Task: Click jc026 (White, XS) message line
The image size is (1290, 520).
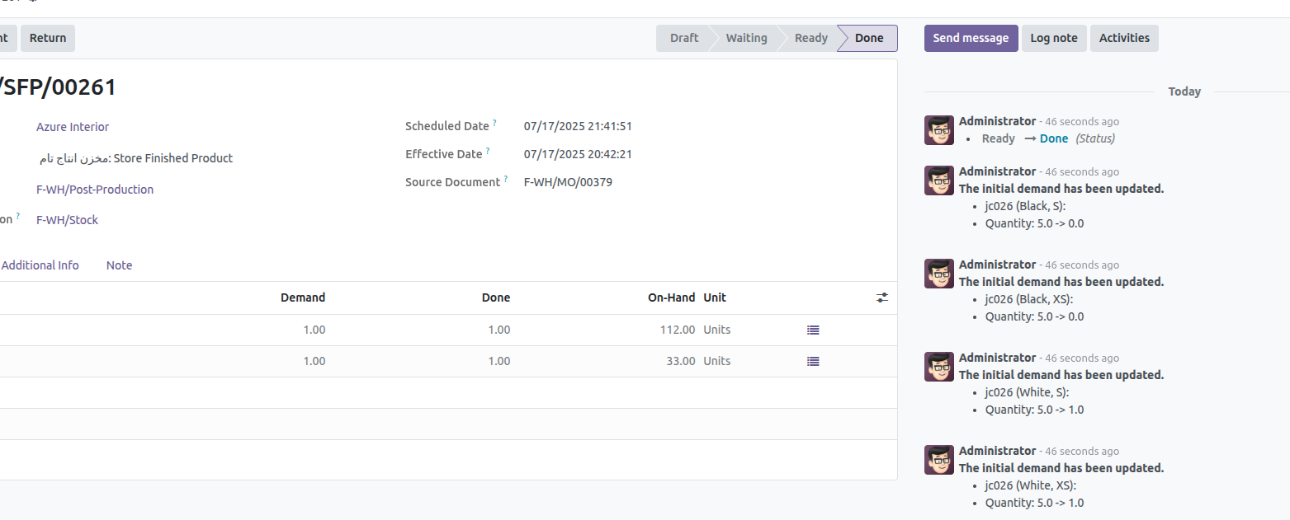Action: (1031, 485)
